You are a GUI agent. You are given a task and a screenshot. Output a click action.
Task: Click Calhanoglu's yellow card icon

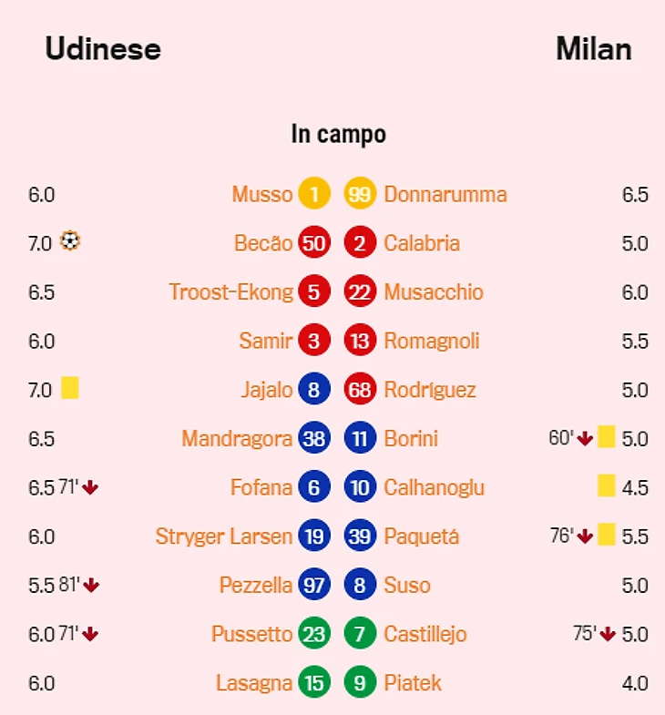607,486
